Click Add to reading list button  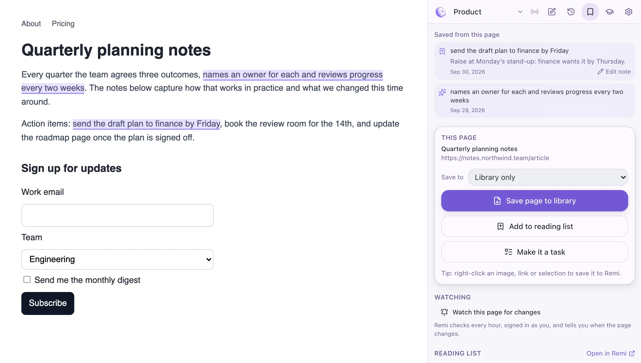click(x=534, y=226)
